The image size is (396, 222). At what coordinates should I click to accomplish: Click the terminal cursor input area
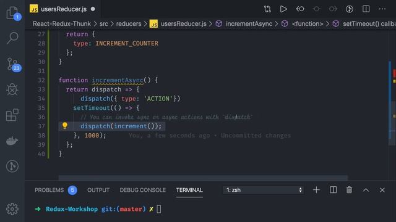pos(158,209)
